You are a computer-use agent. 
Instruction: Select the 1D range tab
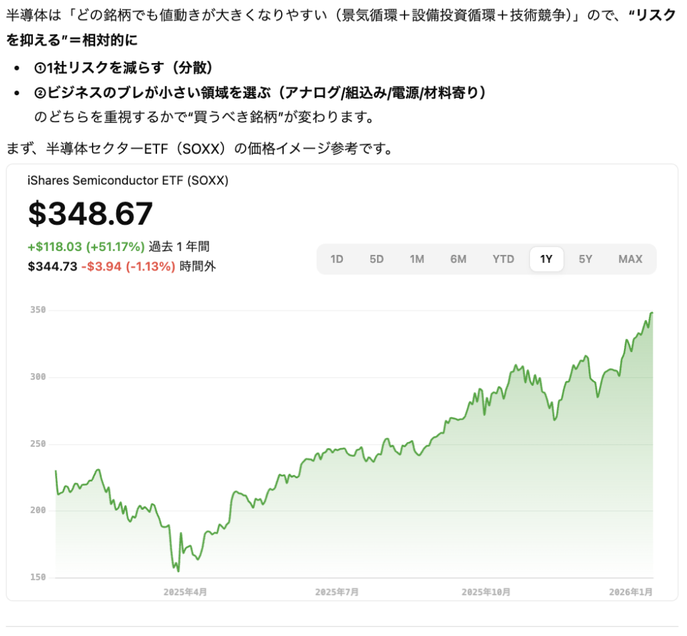pyautogui.click(x=337, y=259)
